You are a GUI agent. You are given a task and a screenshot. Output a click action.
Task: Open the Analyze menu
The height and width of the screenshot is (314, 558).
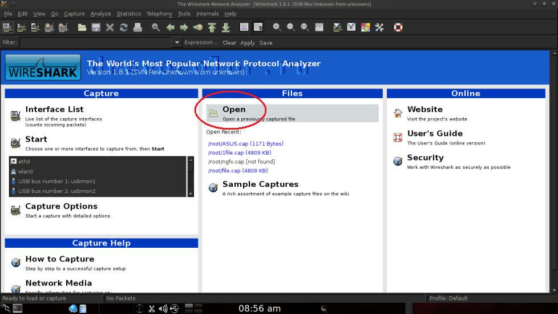(x=101, y=14)
